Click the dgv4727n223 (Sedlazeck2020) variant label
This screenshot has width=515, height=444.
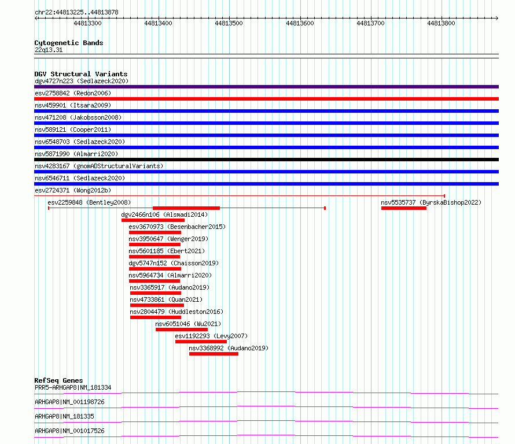coord(82,81)
